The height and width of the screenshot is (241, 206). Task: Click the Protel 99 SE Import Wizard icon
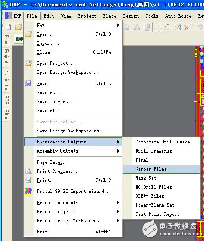(x=28, y=191)
